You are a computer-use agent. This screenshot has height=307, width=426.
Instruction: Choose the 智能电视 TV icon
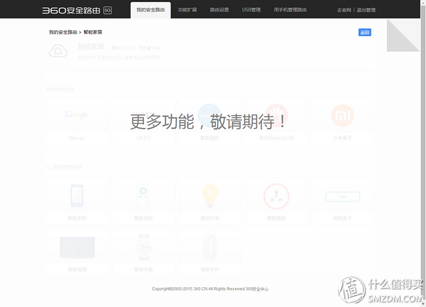tap(77, 247)
